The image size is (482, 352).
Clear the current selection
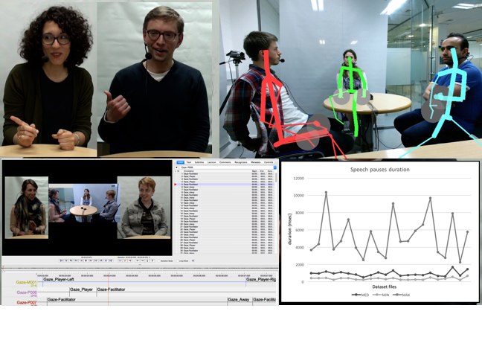[125, 260]
